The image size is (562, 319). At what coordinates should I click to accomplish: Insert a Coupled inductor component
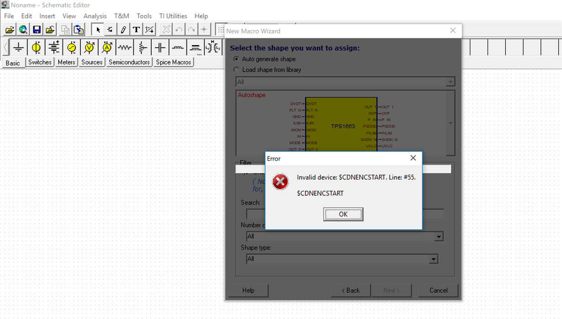click(x=196, y=47)
